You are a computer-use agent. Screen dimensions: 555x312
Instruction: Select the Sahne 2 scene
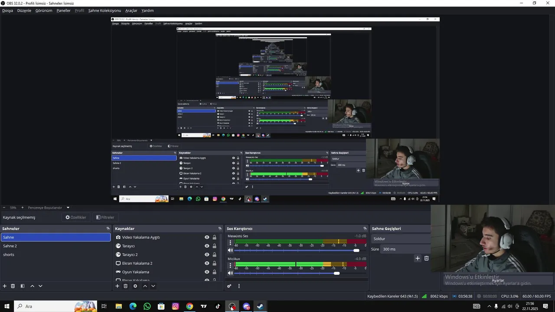[x=55, y=246]
